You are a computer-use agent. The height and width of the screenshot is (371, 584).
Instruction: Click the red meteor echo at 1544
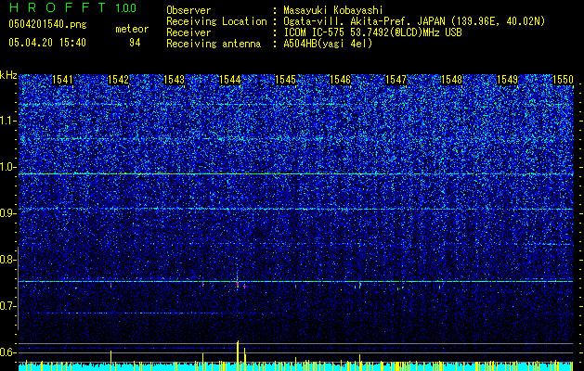[238, 285]
